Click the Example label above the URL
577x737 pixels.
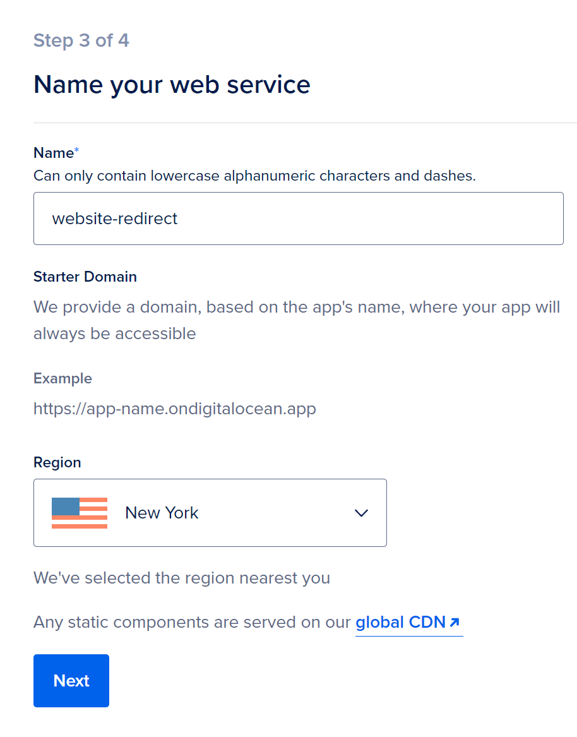tap(62, 378)
